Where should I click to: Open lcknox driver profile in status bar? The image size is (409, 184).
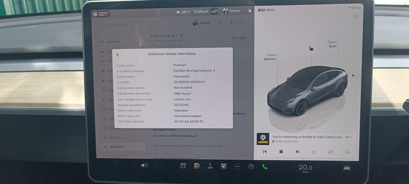232,11
